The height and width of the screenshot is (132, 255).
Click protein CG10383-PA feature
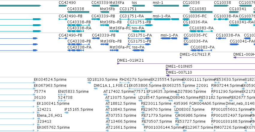tap(201, 50)
